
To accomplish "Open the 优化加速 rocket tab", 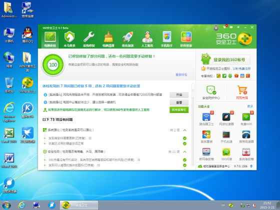I will pyautogui.click(x=128, y=39).
